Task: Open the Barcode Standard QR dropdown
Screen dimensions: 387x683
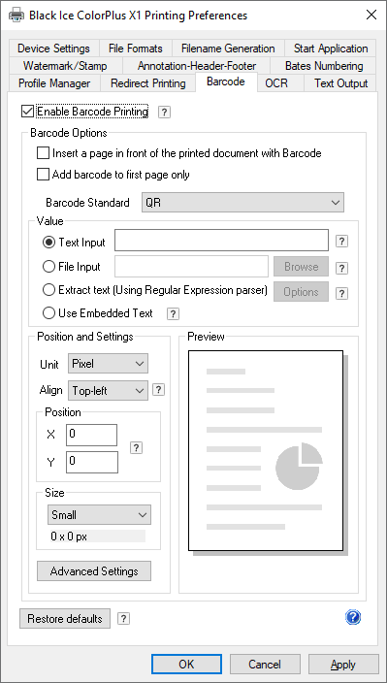Action: pyautogui.click(x=242, y=203)
